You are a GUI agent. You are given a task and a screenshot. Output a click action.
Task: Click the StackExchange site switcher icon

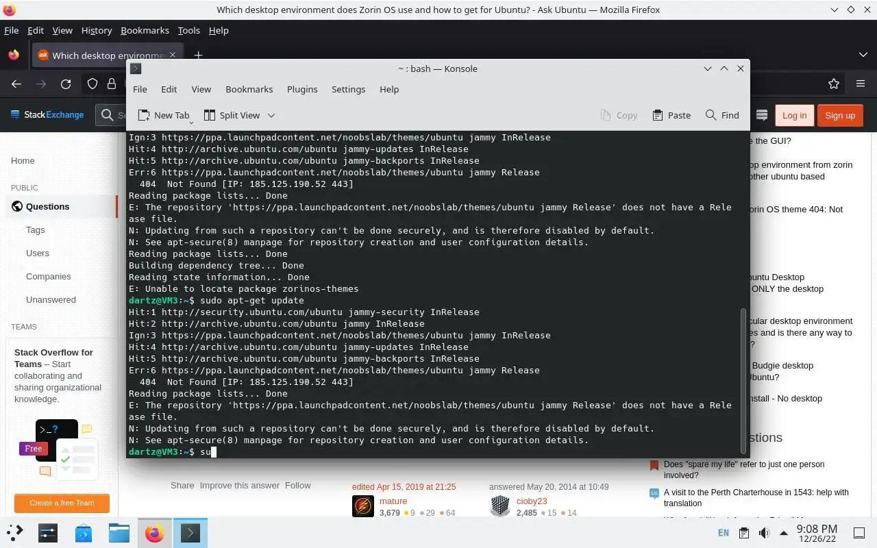tap(761, 115)
